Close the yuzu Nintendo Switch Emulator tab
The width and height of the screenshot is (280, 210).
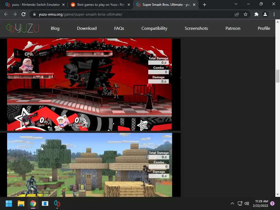point(63,5)
